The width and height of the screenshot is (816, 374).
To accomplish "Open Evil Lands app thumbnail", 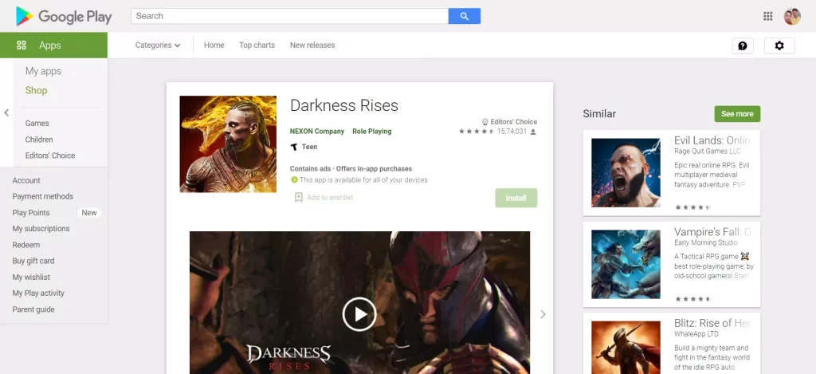I will click(626, 173).
